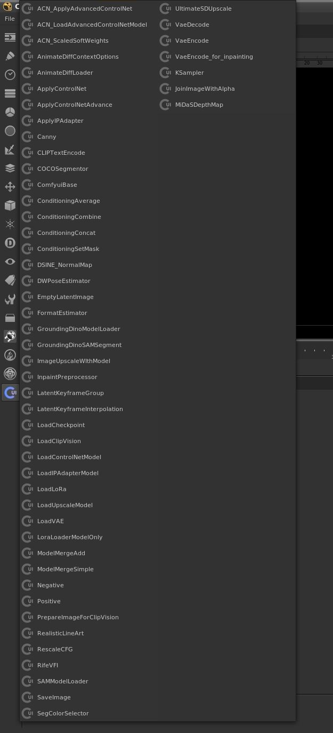
Task: Add a CLIPTextEncode node
Action: point(61,153)
